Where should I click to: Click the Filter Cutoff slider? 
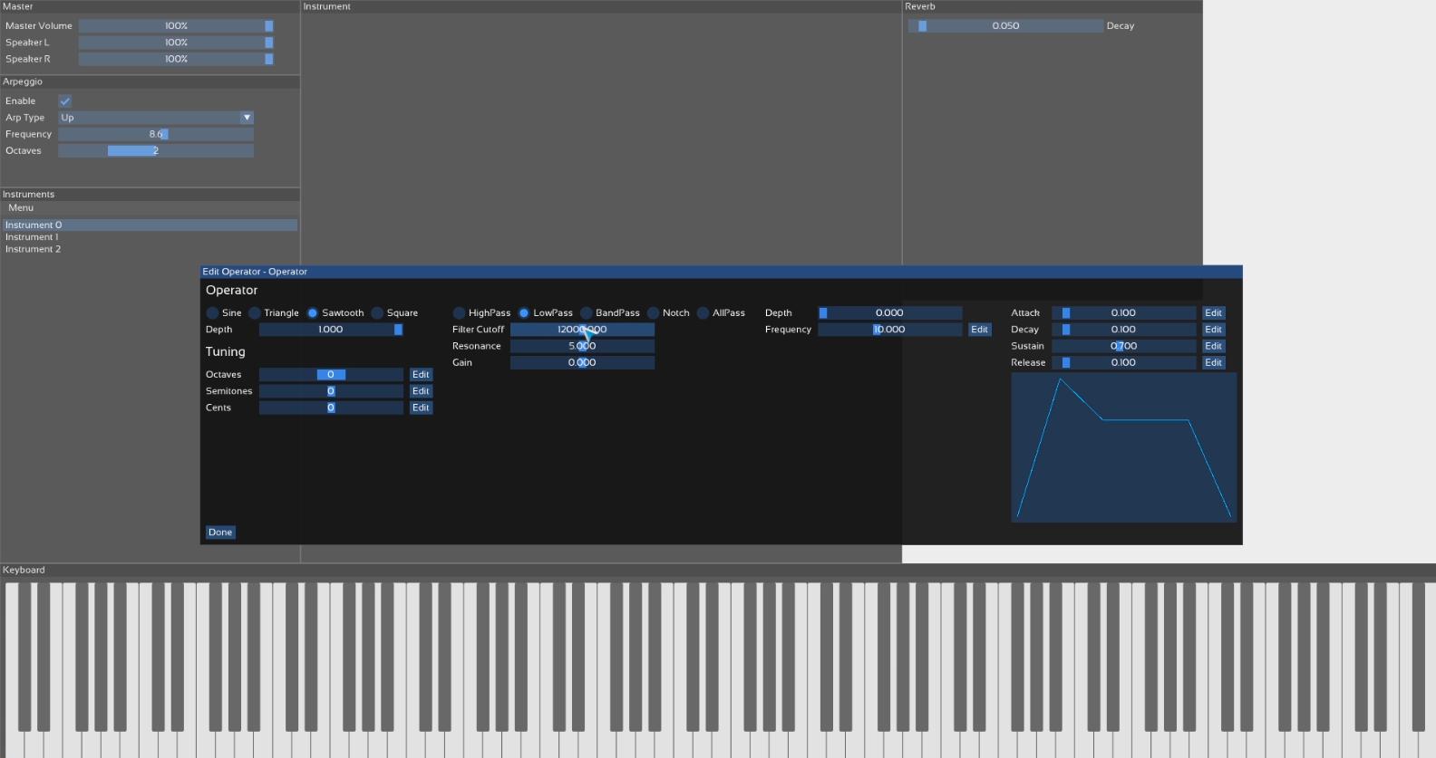click(x=582, y=330)
